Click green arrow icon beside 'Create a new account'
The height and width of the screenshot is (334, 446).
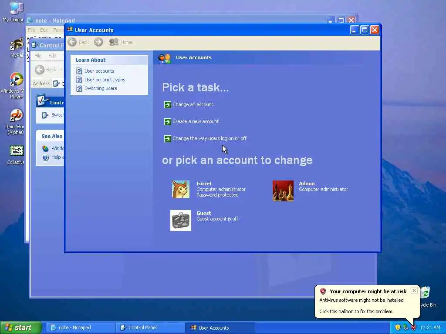click(x=168, y=122)
